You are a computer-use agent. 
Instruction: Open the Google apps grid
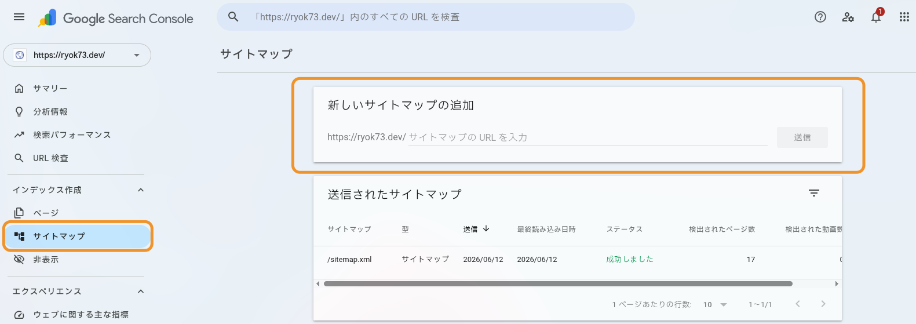[904, 17]
